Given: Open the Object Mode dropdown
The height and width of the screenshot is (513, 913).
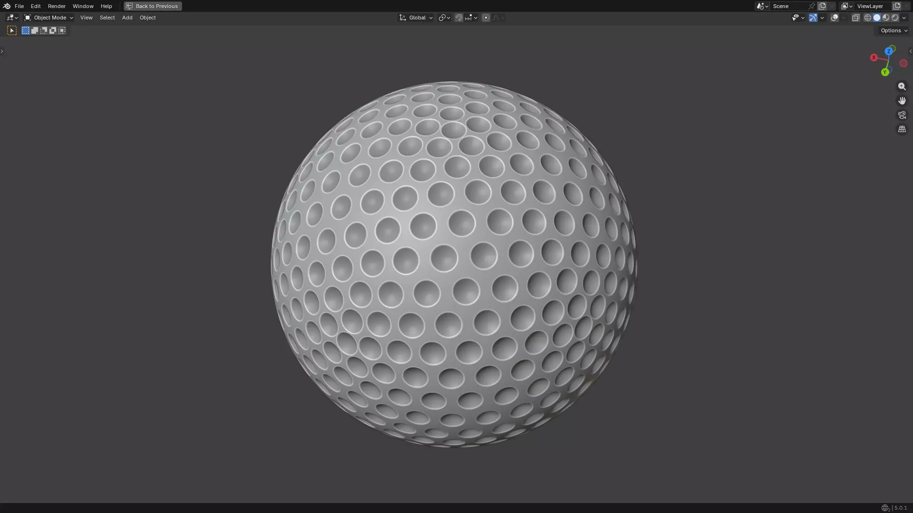Looking at the screenshot, I should pos(49,18).
